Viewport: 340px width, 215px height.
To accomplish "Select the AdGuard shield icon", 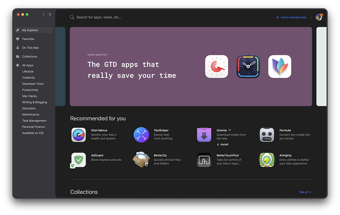I will (x=79, y=160).
